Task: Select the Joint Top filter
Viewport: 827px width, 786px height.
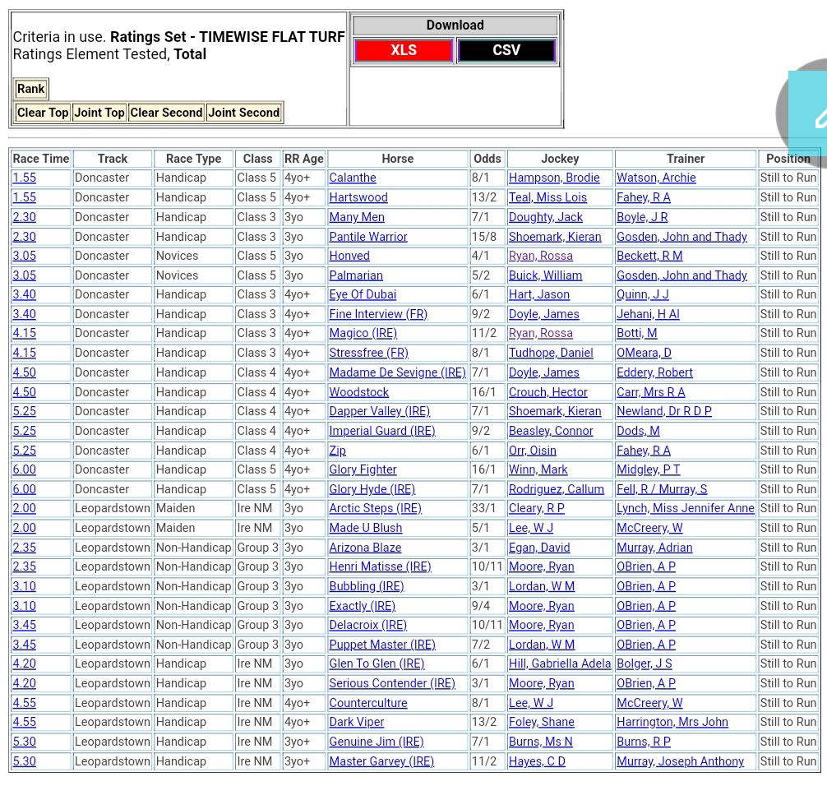Action: [99, 113]
